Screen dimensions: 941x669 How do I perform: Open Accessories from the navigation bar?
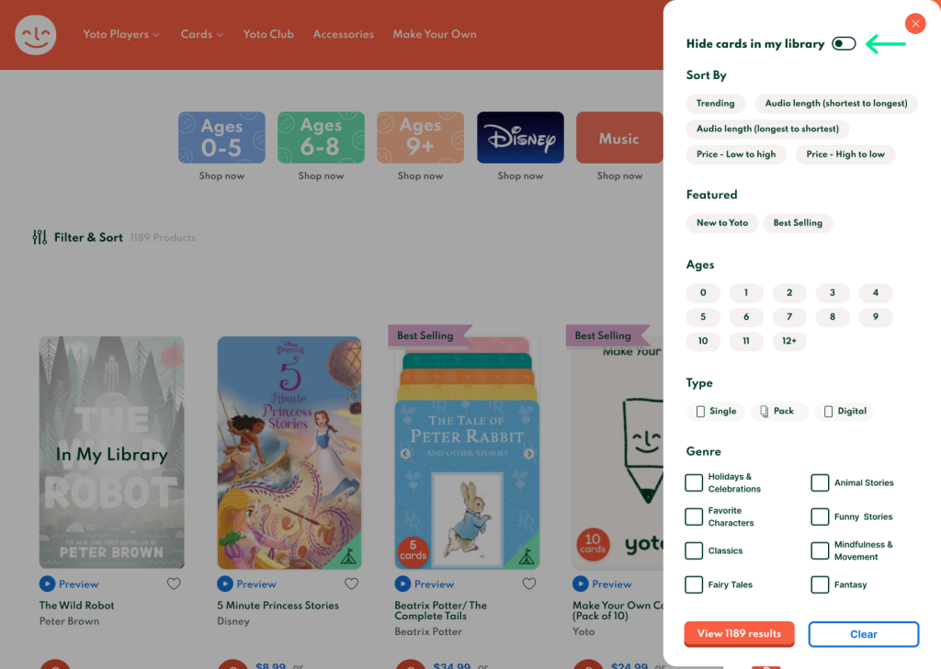click(344, 34)
